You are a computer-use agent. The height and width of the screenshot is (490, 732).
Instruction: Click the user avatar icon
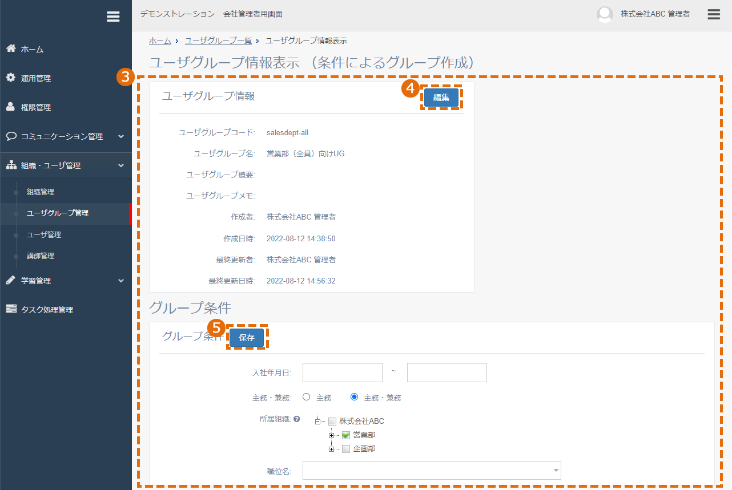pyautogui.click(x=605, y=14)
